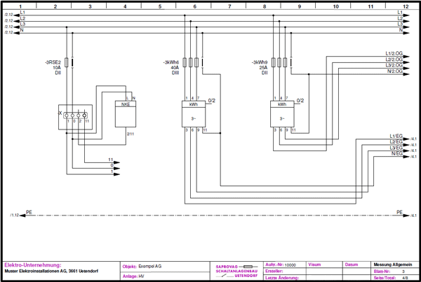Click the Ersteller field label
This screenshot has height=282, width=421.
click(274, 271)
